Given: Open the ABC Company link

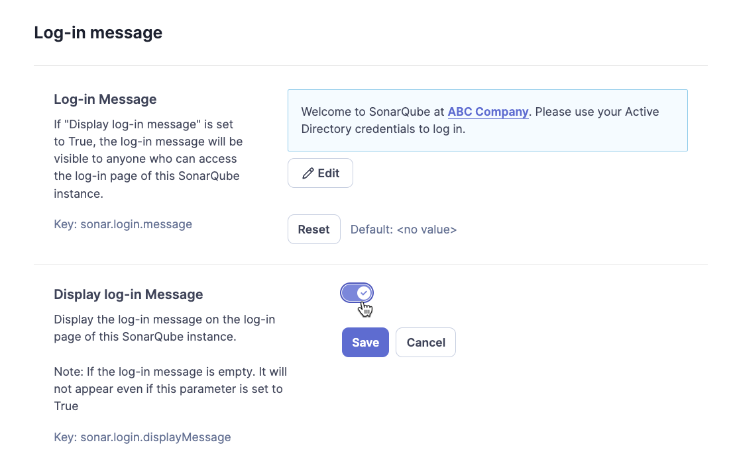Looking at the screenshot, I should 488,111.
